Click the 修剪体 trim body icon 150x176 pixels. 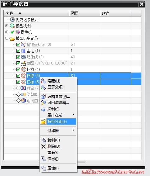click(x=23, y=94)
